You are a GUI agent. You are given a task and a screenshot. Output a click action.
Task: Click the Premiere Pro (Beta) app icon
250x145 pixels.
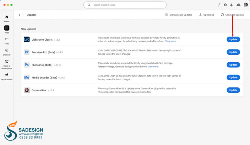(27, 52)
